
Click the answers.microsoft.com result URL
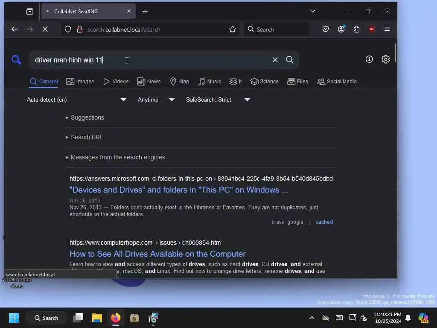click(x=201, y=179)
